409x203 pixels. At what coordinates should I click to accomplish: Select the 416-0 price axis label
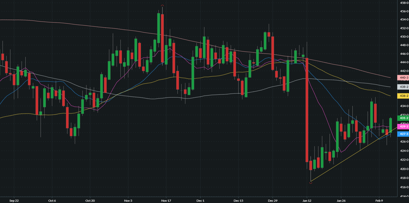pos(404,187)
